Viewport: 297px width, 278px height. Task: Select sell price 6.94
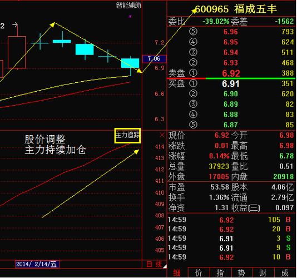(230, 52)
